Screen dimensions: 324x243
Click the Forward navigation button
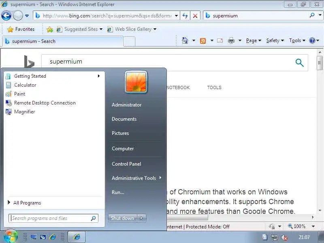pos(18,16)
